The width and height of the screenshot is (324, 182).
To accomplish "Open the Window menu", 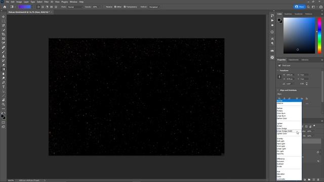I will click(73, 2).
